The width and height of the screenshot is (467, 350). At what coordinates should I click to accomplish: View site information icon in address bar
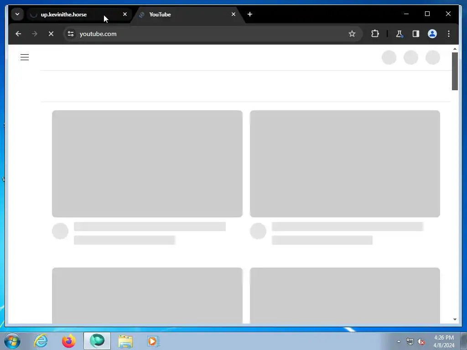pos(71,34)
